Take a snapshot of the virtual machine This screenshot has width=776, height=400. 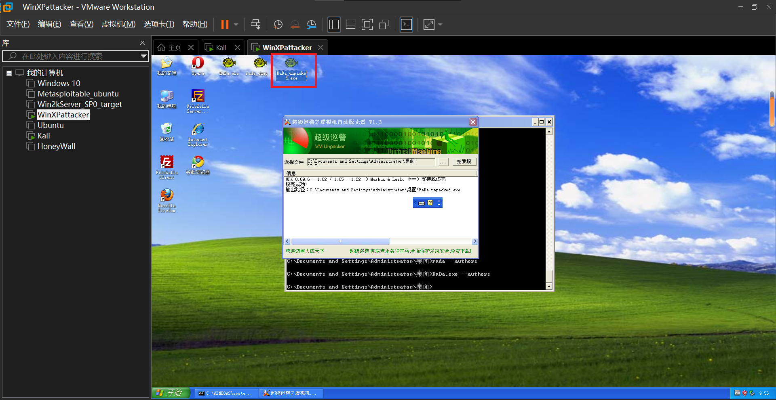(x=278, y=25)
